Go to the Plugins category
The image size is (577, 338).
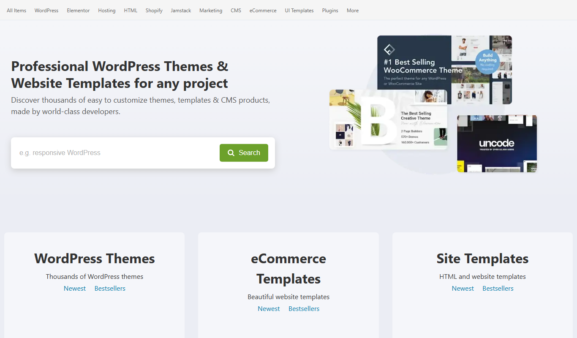coord(330,11)
